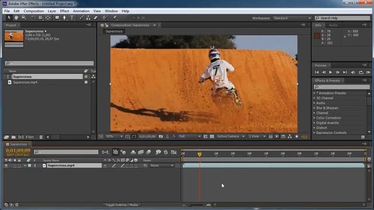Open the Parent None dropdown for Supercross.mp4

[x=161, y=166]
